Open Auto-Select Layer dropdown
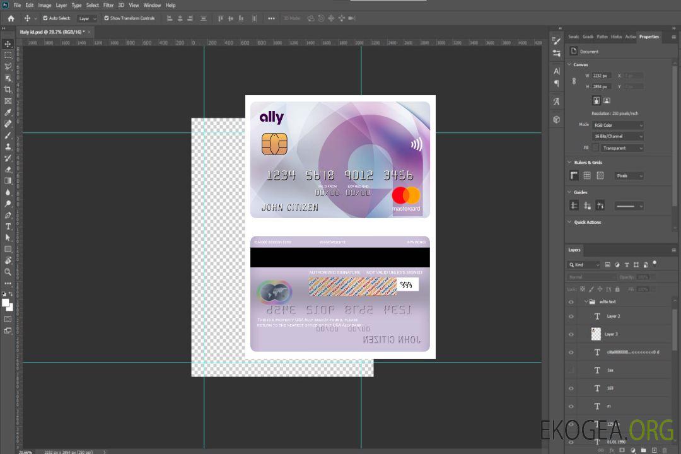 point(87,19)
